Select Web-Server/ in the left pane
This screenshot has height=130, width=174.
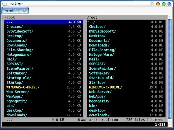(x=43, y=92)
